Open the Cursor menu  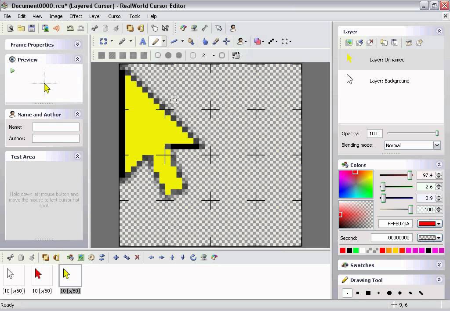pyautogui.click(x=115, y=16)
